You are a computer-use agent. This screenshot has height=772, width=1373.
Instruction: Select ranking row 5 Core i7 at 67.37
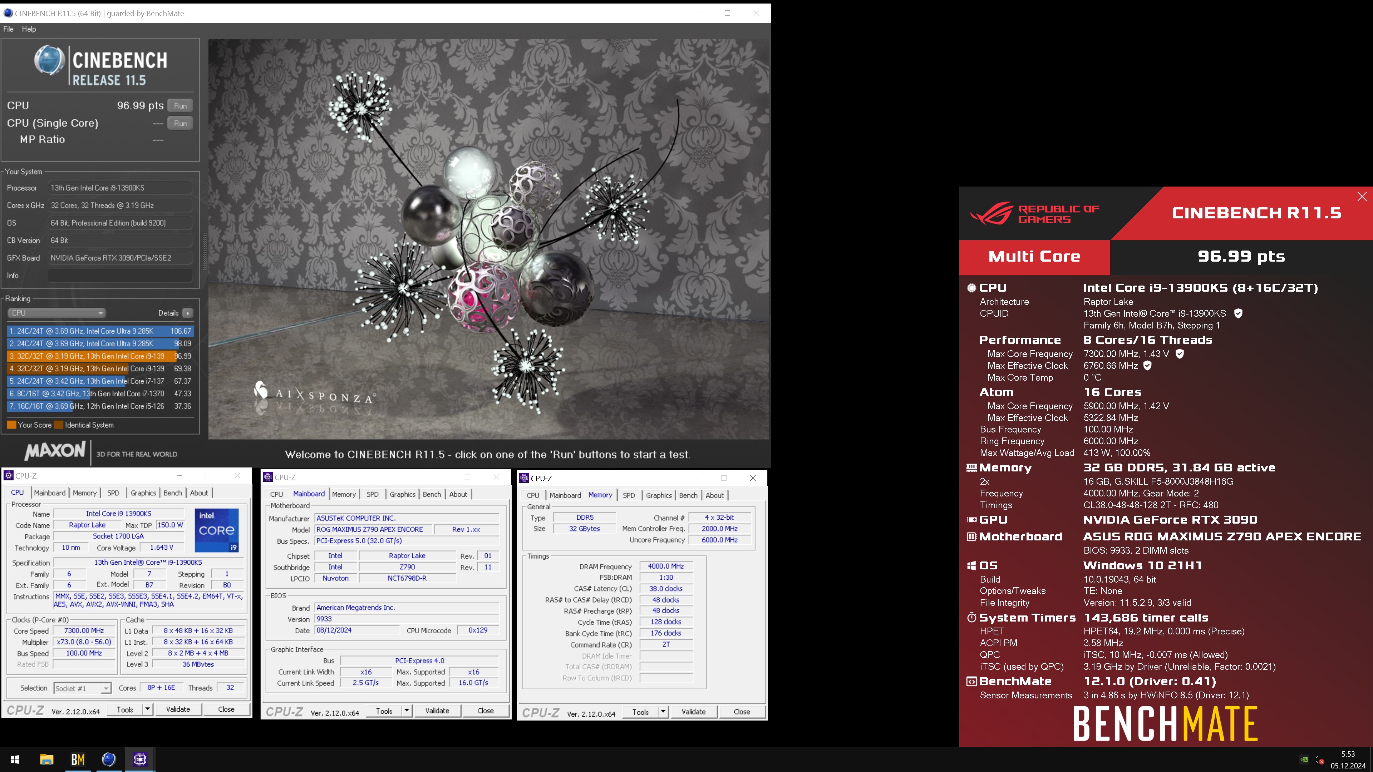(100, 381)
